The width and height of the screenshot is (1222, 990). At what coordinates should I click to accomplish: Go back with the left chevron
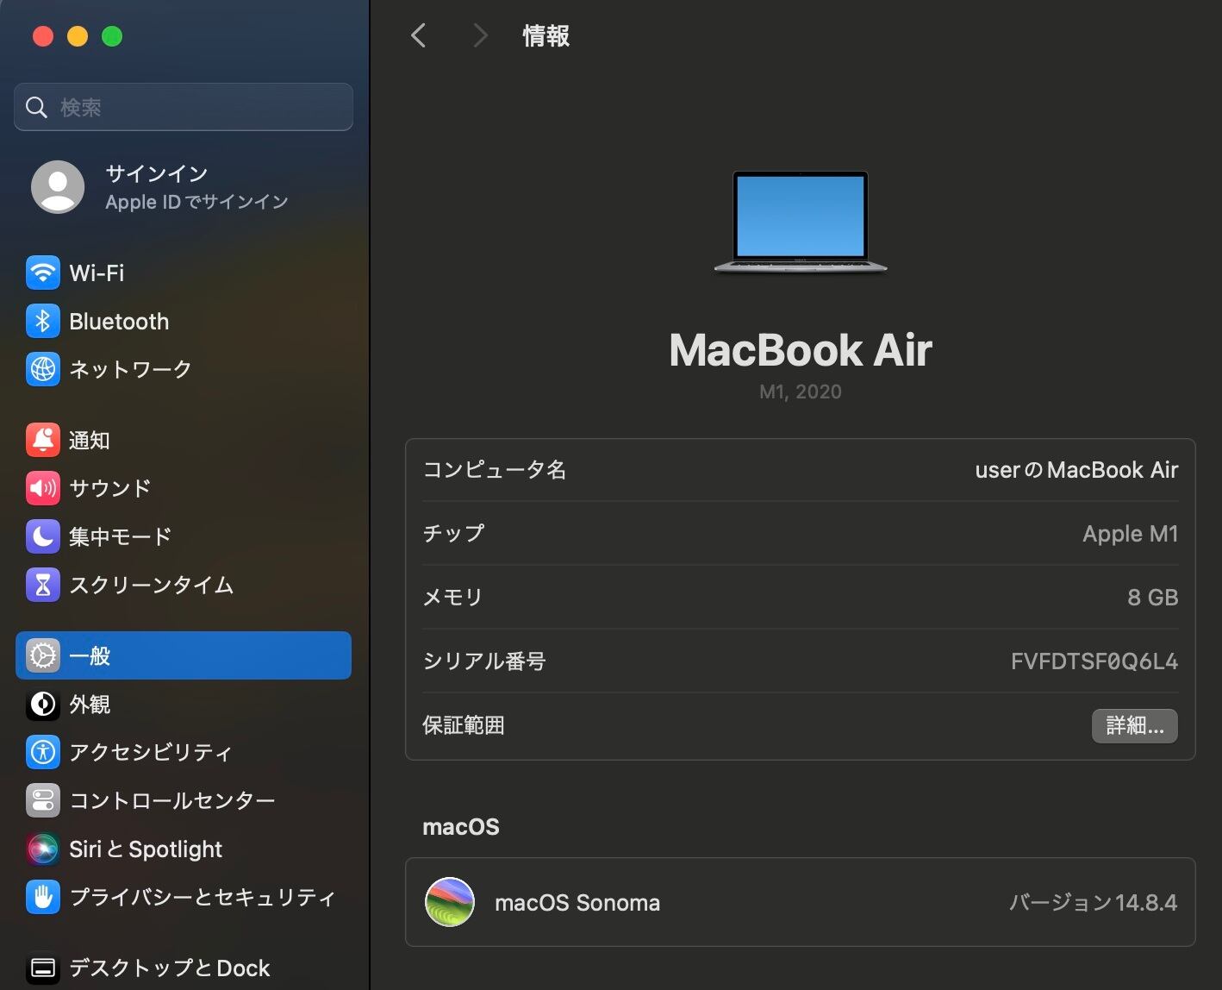(x=419, y=36)
